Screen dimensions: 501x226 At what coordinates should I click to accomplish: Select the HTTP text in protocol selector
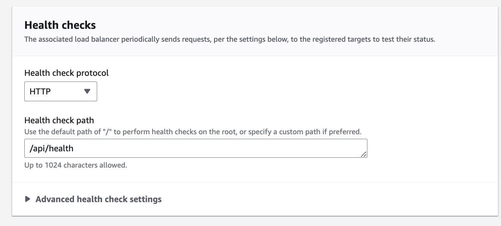tap(40, 91)
